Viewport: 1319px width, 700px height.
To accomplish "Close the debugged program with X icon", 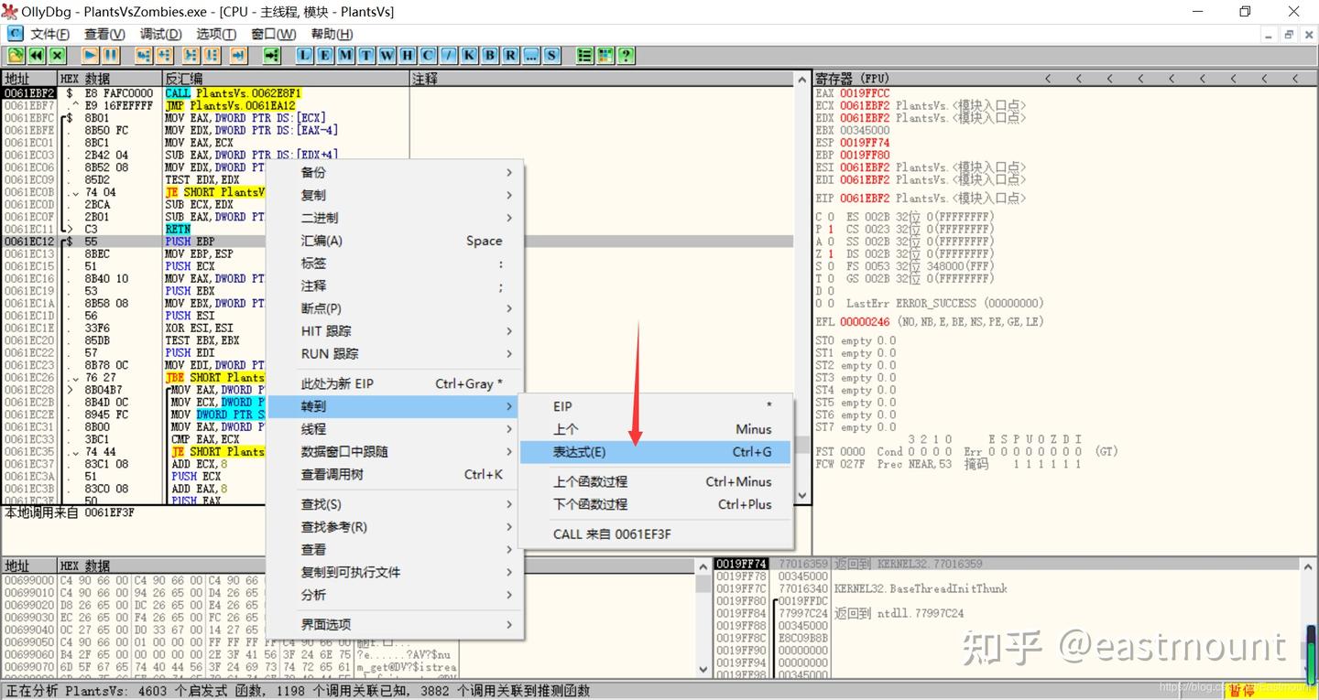I will 56,55.
